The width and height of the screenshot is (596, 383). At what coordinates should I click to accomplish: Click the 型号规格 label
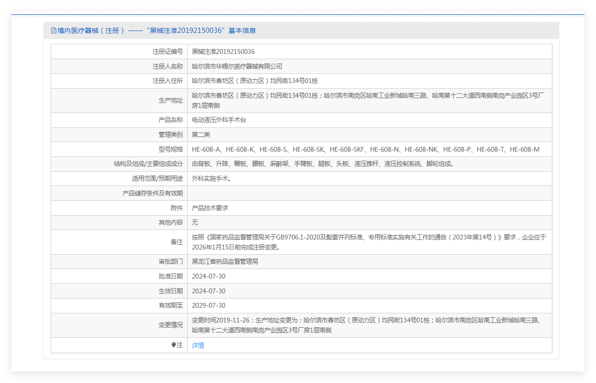(170, 150)
